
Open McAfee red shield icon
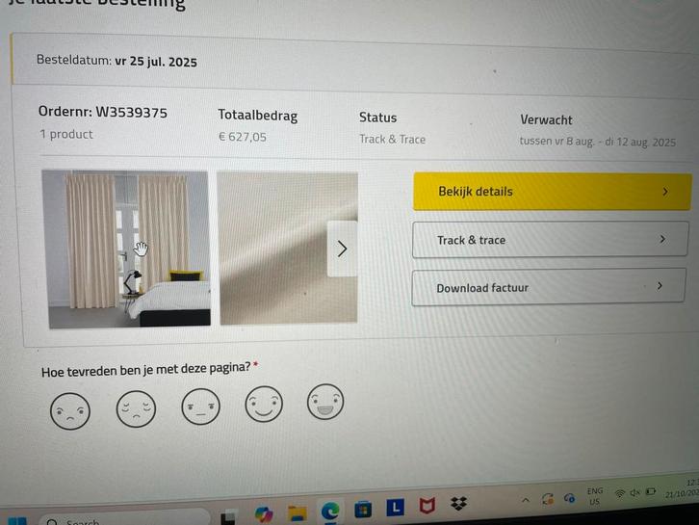[427, 506]
